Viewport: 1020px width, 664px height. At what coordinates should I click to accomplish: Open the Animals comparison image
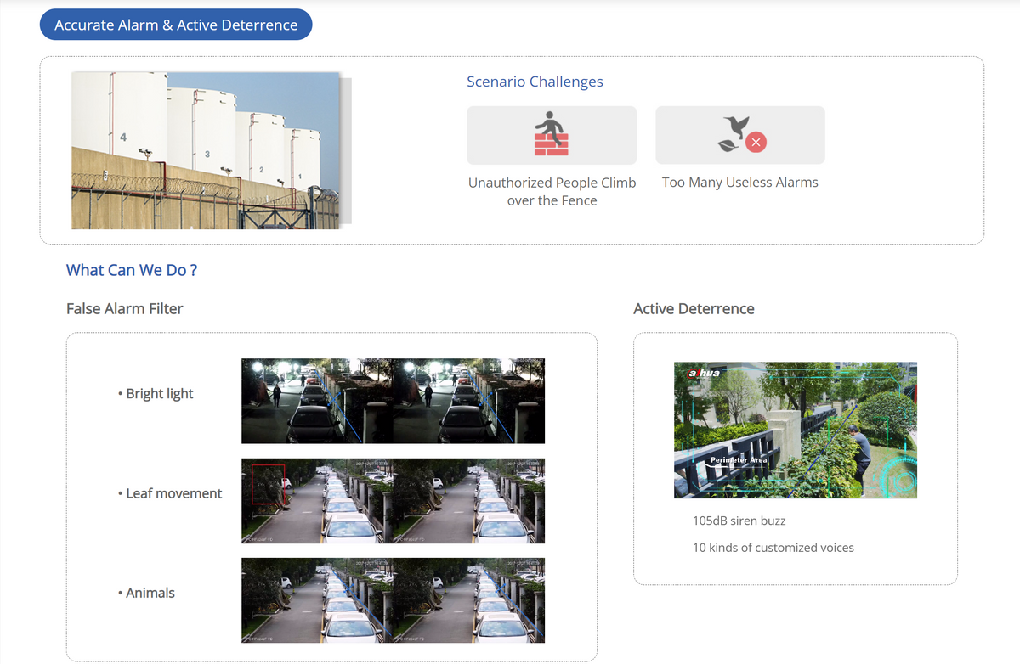coord(393,600)
